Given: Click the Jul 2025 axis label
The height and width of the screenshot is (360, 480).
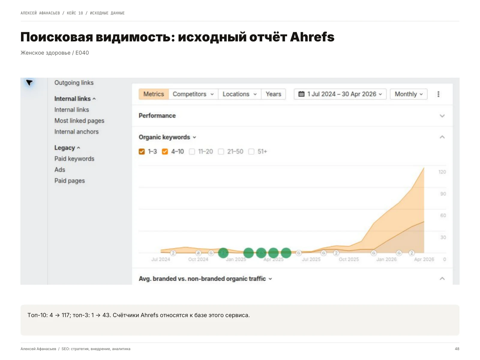Looking at the screenshot, I should tap(311, 259).
